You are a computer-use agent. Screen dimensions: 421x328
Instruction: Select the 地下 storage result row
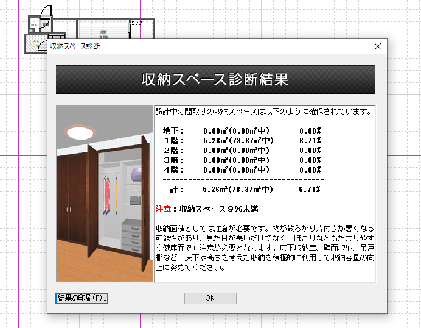tap(242, 130)
